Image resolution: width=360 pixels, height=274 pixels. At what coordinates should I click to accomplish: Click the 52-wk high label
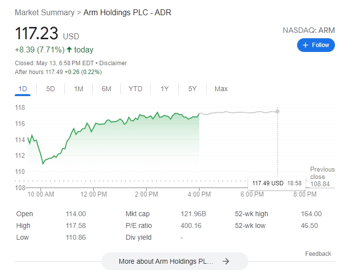(x=251, y=214)
